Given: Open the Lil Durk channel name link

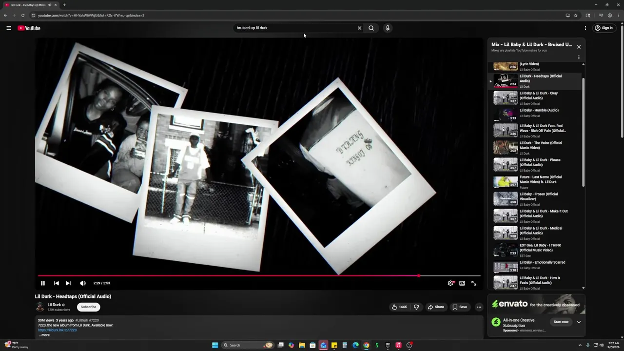Looking at the screenshot, I should click(54, 305).
